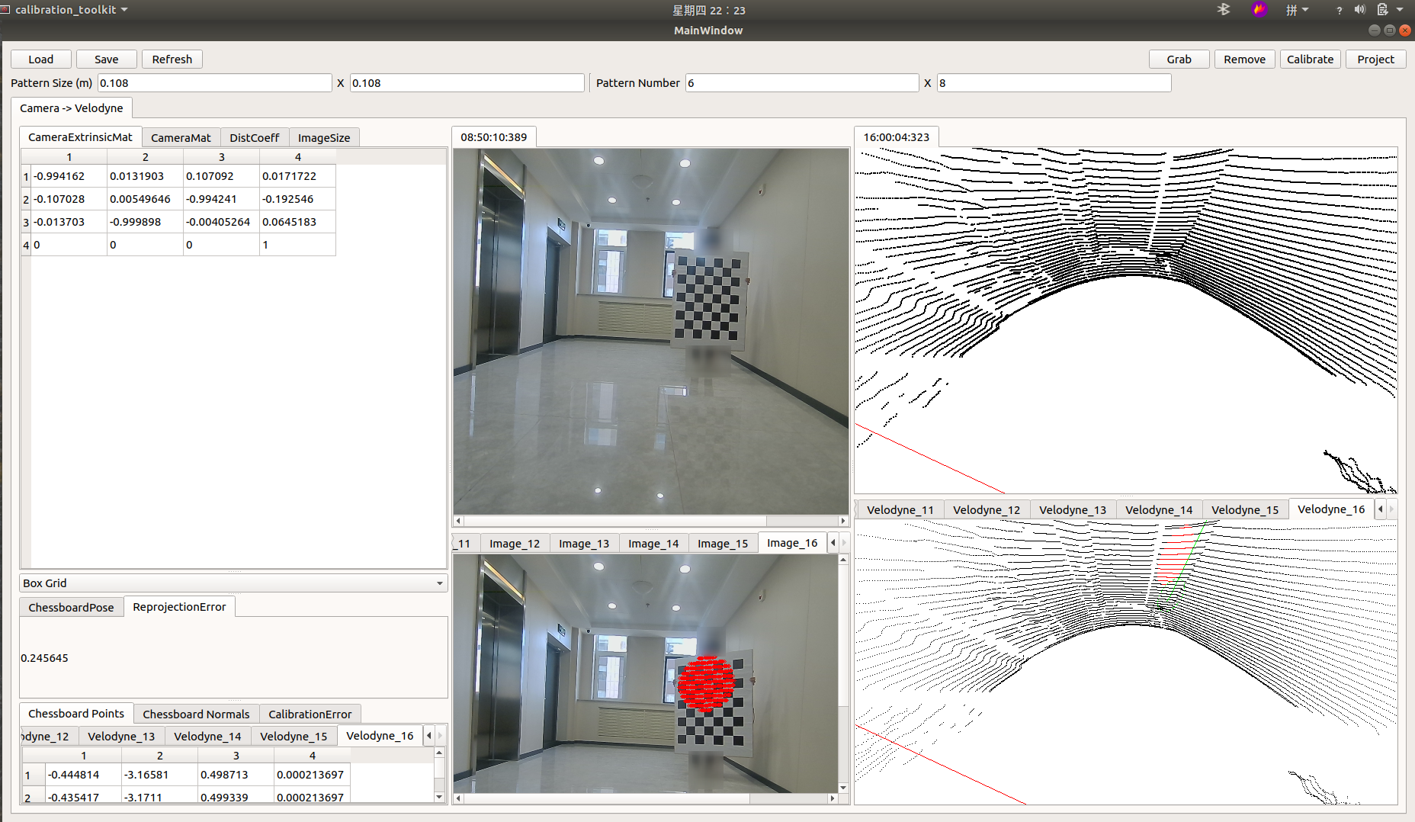Select the Image_13 tab
Viewport: 1415px width, 822px height.
pos(584,544)
